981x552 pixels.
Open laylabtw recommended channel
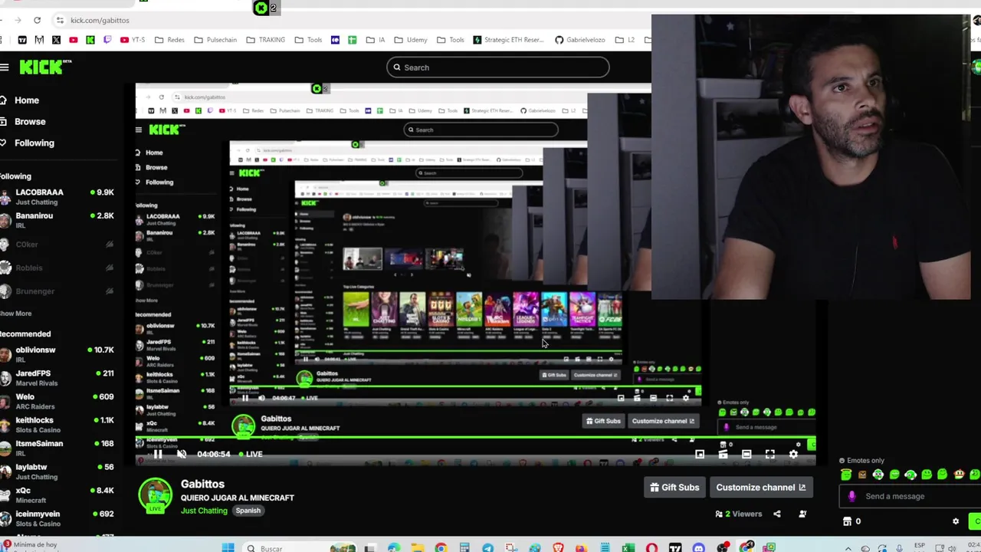(57, 472)
